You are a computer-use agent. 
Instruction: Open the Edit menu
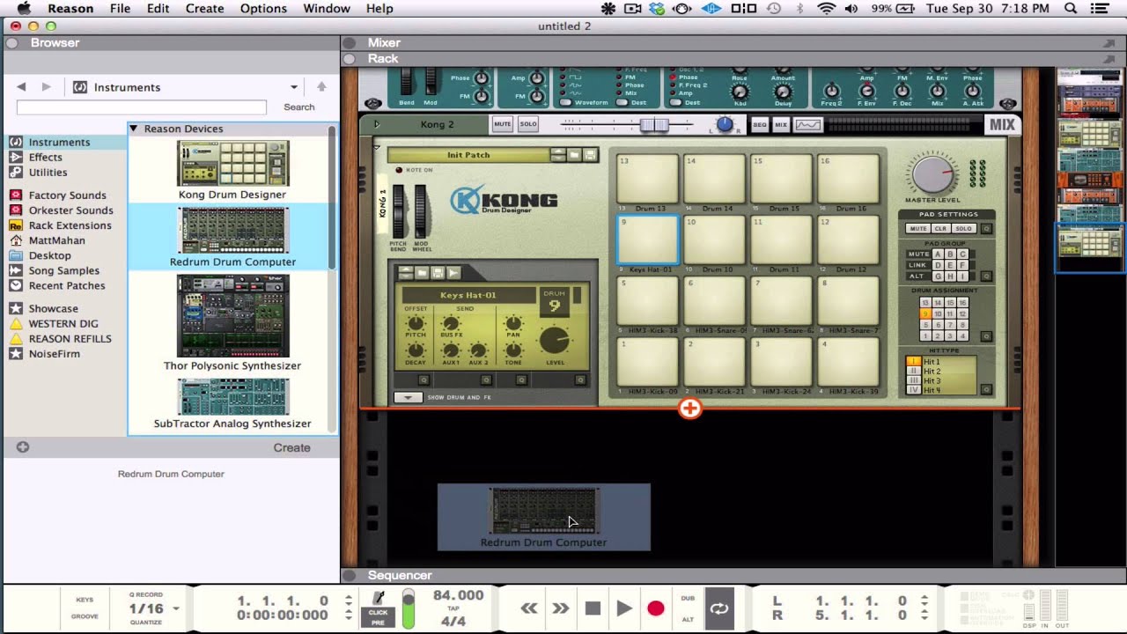[158, 8]
